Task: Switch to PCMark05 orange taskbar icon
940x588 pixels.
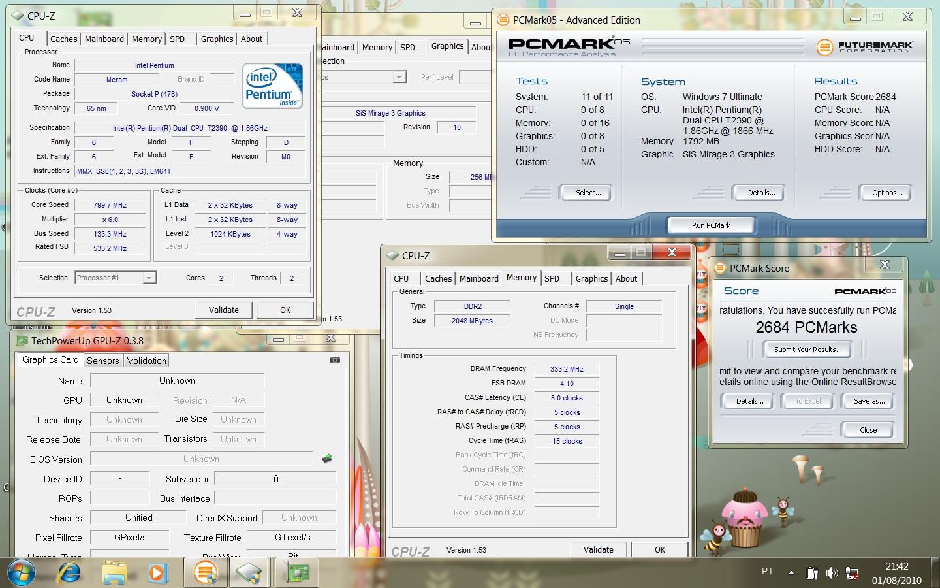Action: point(206,573)
